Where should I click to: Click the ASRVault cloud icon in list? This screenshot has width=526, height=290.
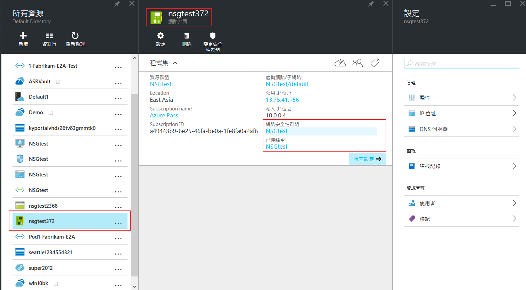(20, 81)
